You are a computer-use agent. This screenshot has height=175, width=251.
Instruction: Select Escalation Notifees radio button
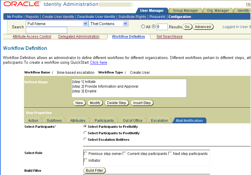85,139
